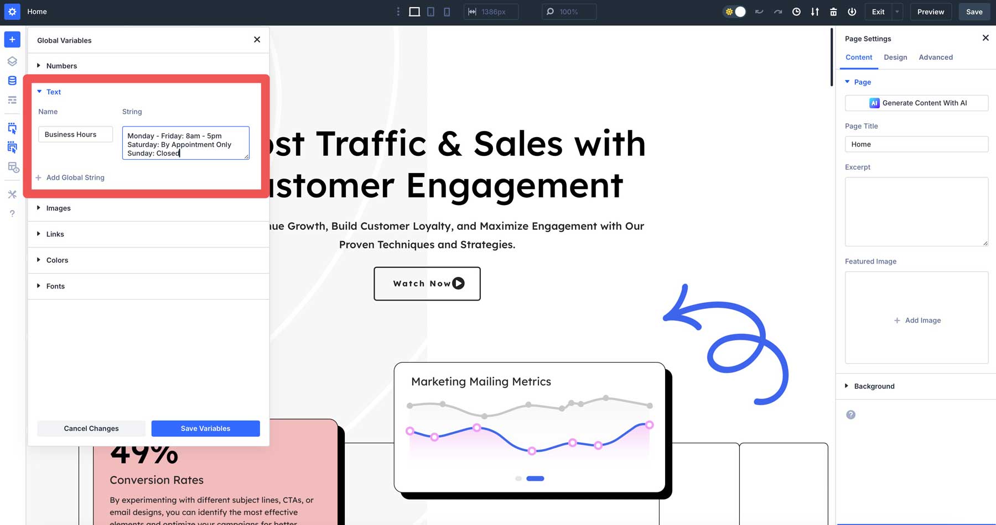Open the editing history clock icon

point(796,12)
